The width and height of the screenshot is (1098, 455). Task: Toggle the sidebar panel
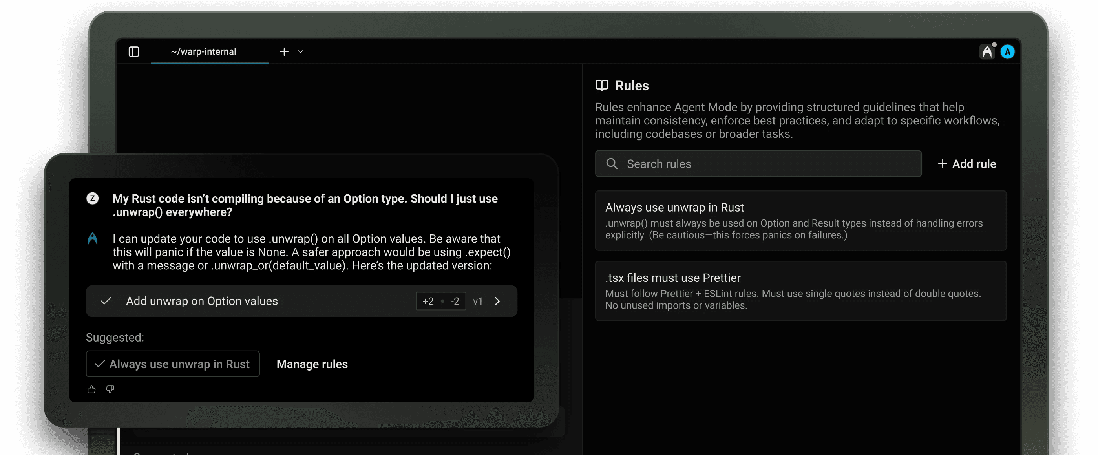tap(133, 51)
